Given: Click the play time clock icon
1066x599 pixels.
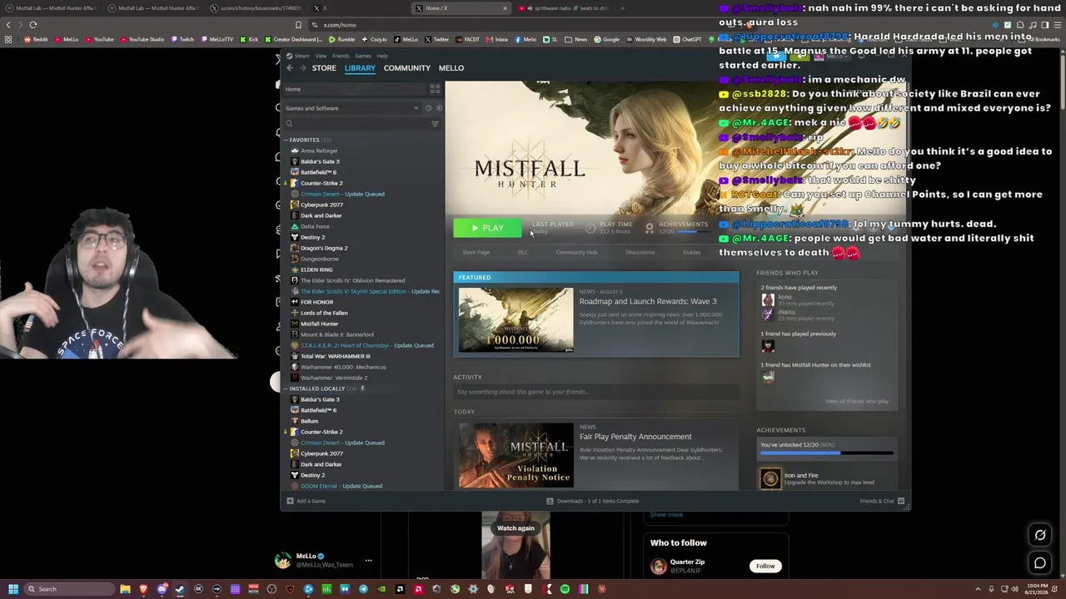Looking at the screenshot, I should pos(590,228).
